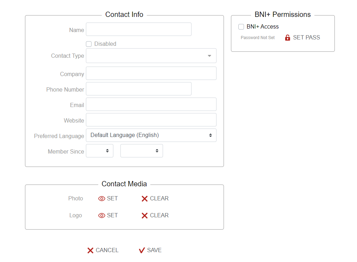Open the Contact Type dropdown
The image size is (357, 262).
click(x=151, y=56)
